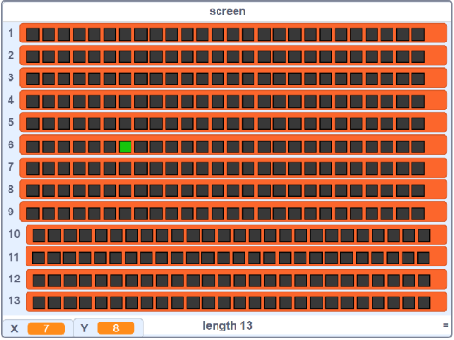Select list item row 9

(234, 212)
